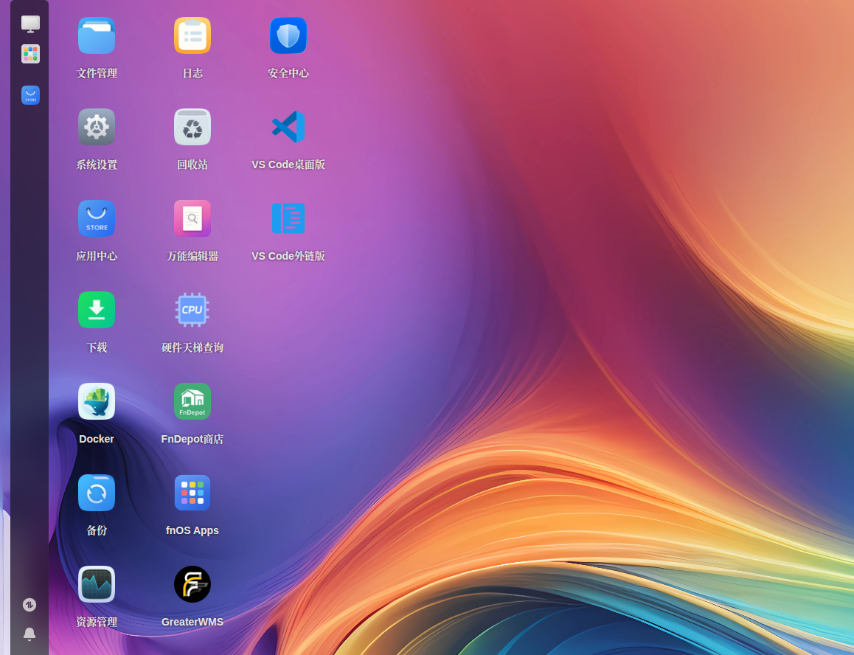Open the 回收站 recycle bin
Image resolution: width=854 pixels, height=655 pixels.
pyautogui.click(x=192, y=128)
